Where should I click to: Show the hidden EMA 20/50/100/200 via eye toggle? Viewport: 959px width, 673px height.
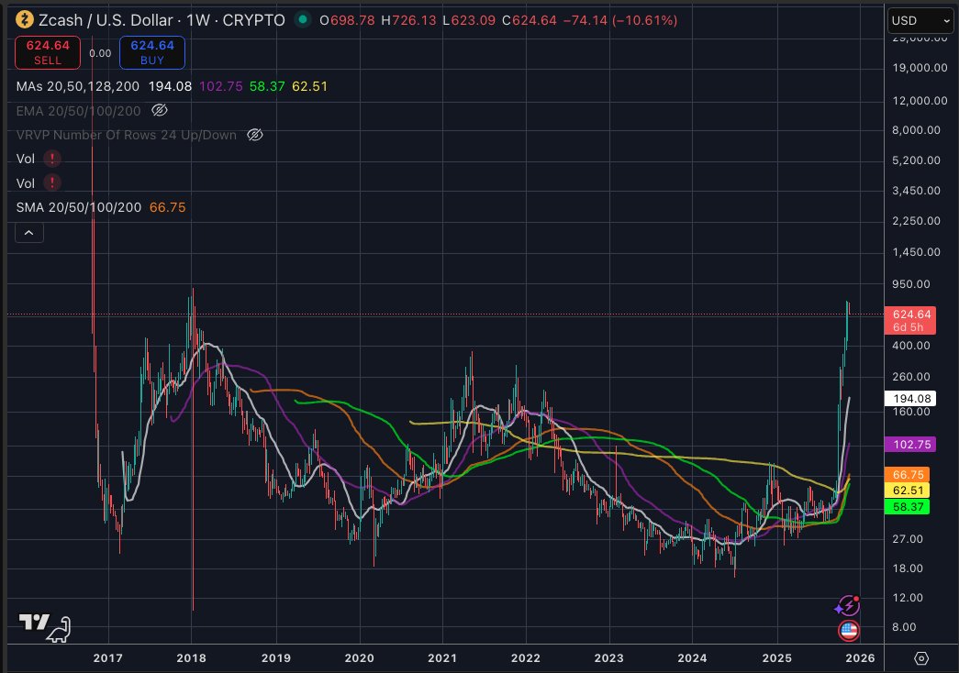click(x=161, y=110)
